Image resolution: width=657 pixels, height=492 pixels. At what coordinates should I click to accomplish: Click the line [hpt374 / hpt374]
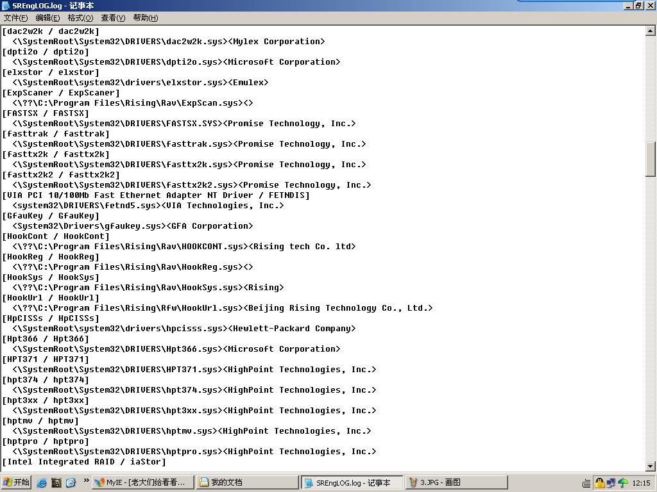[x=46, y=379]
